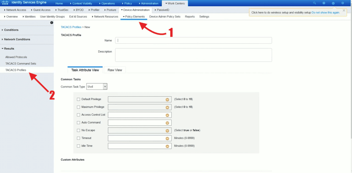Click the Timeout value field
This screenshot has width=352, height=173.
point(139,138)
